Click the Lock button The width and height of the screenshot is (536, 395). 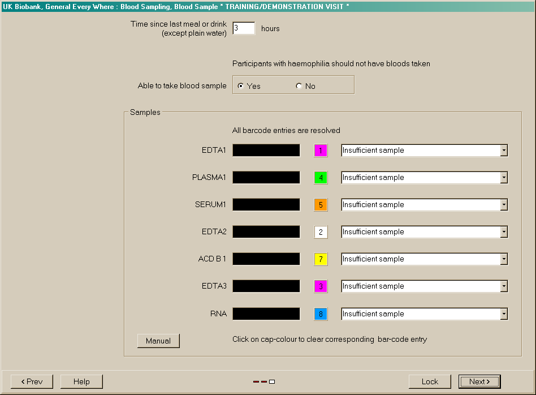pos(430,381)
